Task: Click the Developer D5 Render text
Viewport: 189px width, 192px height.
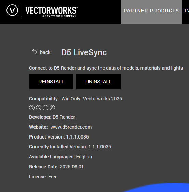Action: 52,117
